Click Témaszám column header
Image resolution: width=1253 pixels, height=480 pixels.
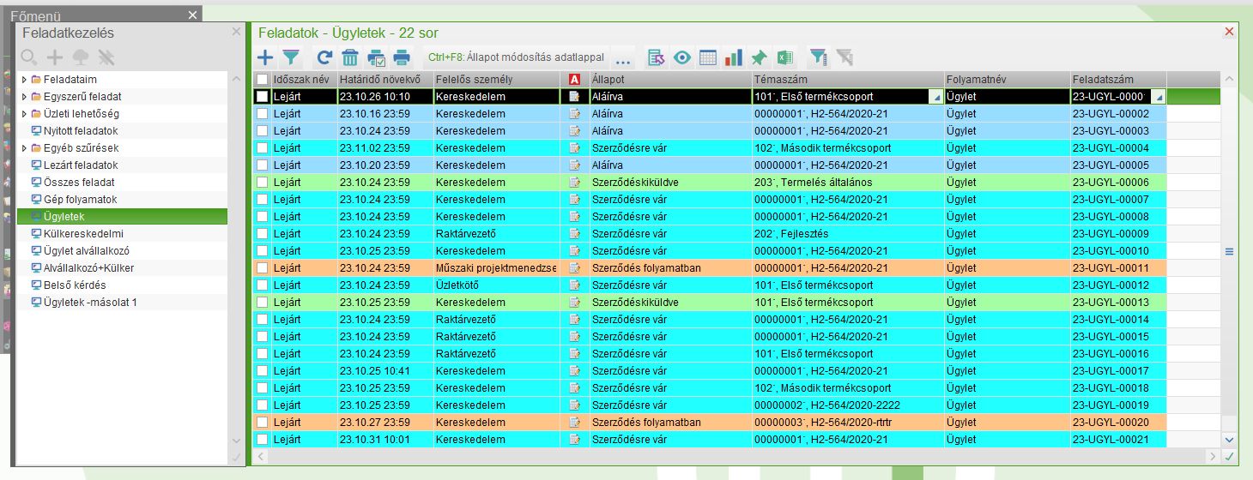point(848,80)
